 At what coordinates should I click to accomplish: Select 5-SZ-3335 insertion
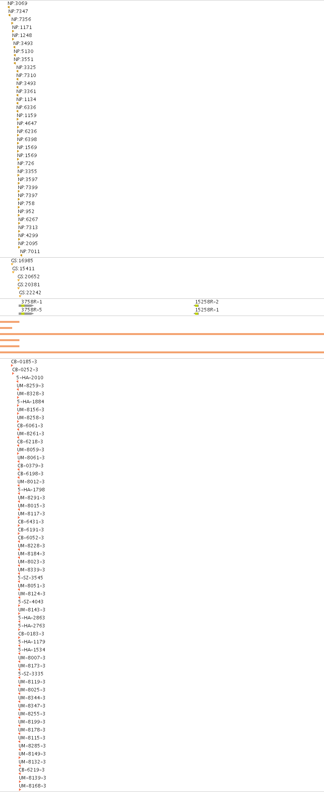pos(31,674)
